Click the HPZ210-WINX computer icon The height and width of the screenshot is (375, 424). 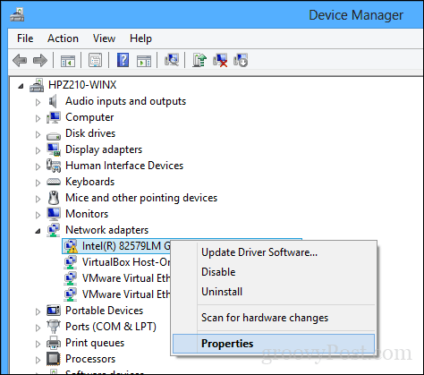[x=37, y=85]
